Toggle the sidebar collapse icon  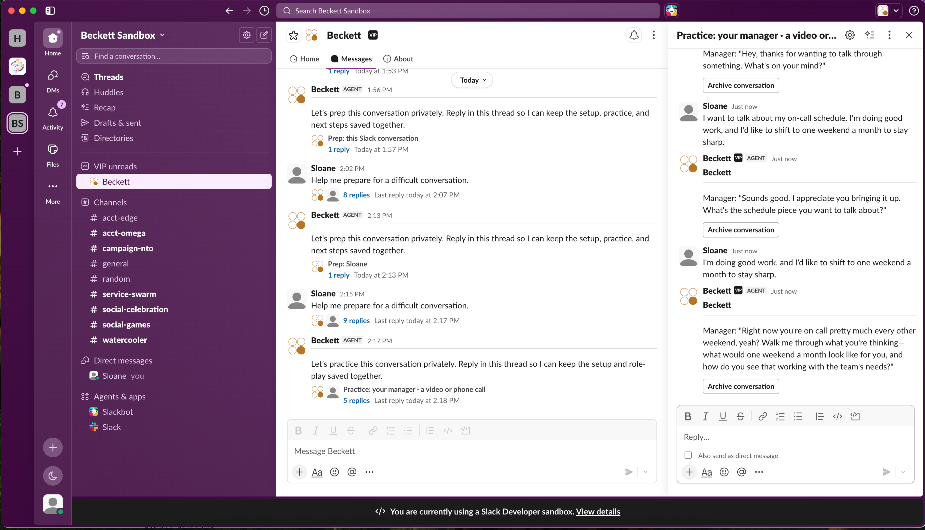(50, 11)
